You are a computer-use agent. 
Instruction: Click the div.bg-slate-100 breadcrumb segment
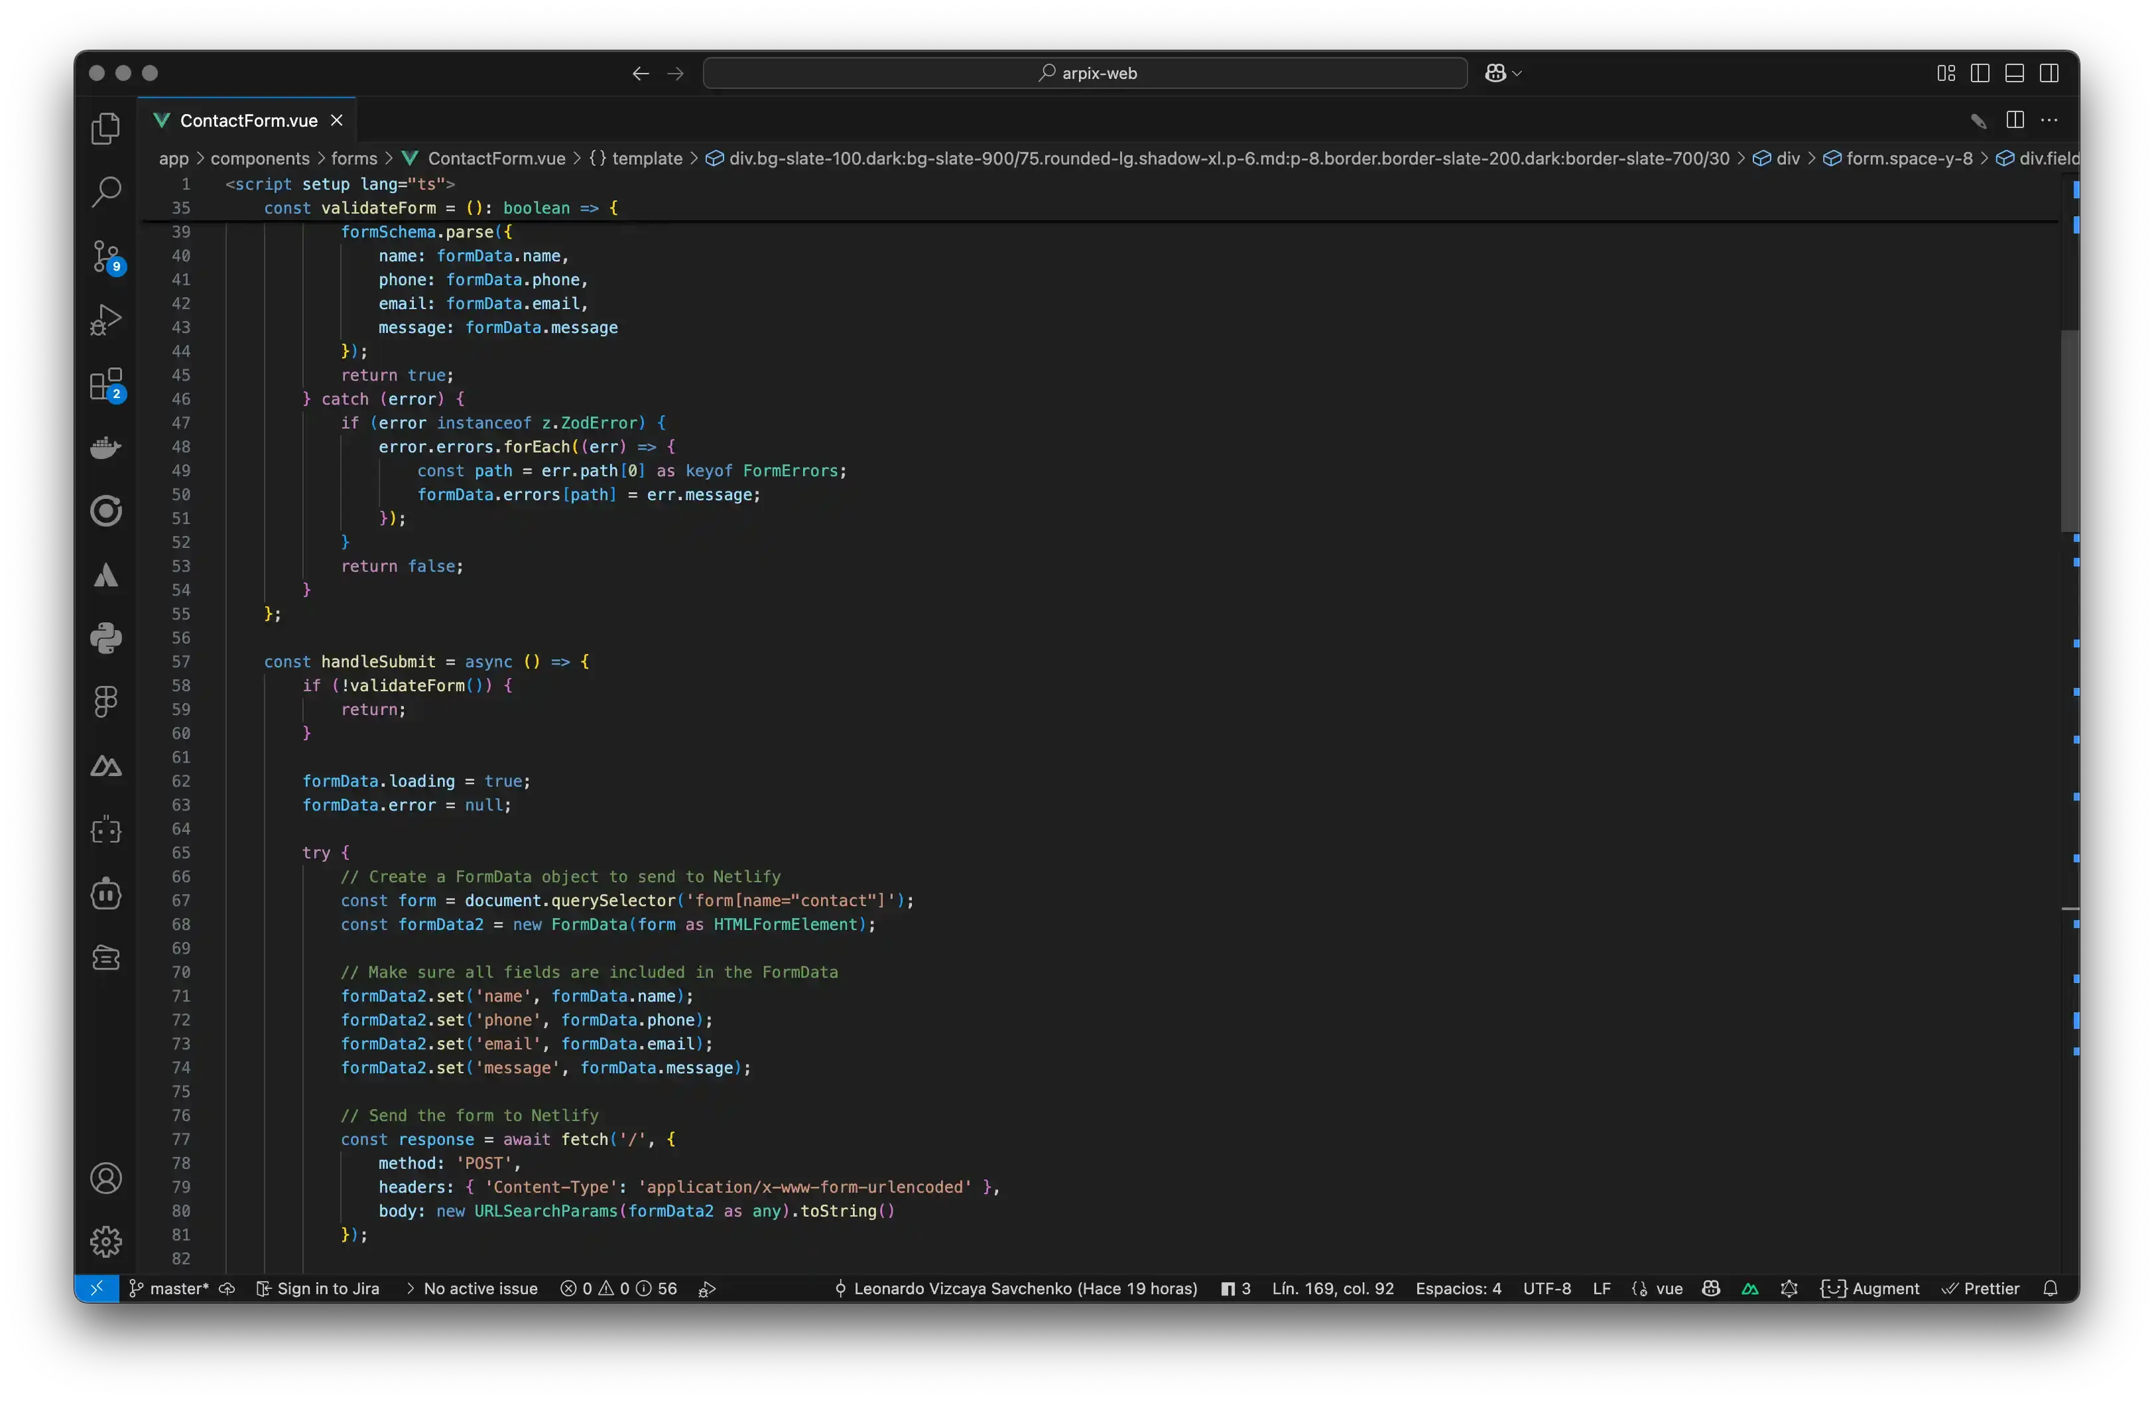[x=1218, y=159]
